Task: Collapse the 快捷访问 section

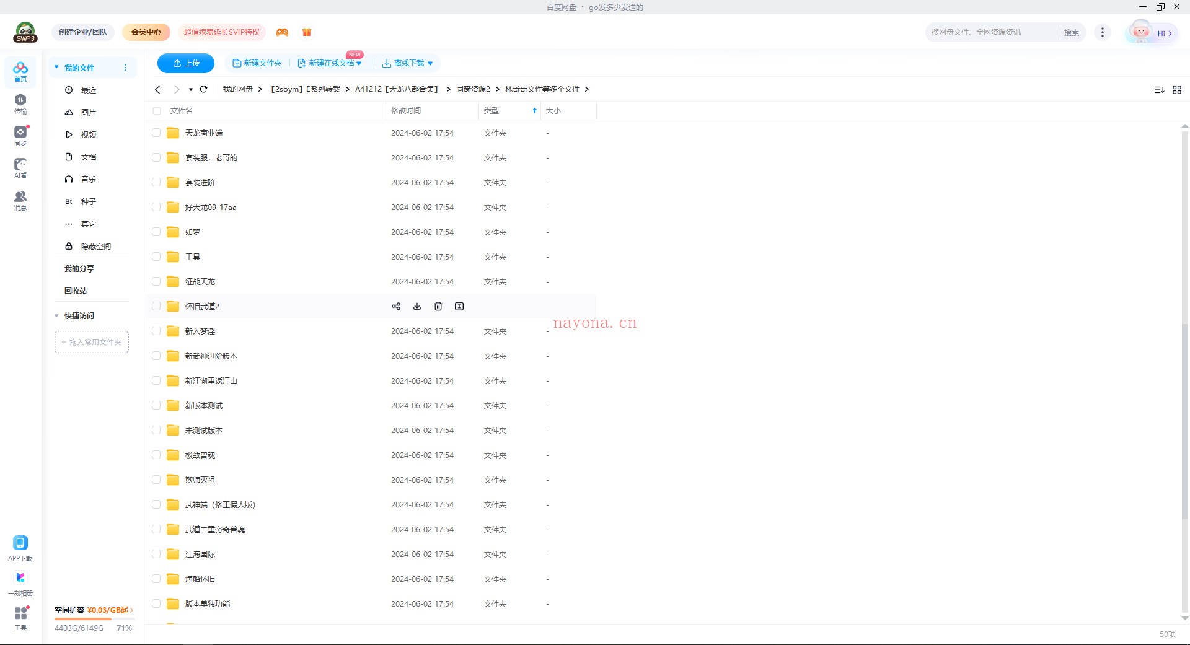Action: 56,316
